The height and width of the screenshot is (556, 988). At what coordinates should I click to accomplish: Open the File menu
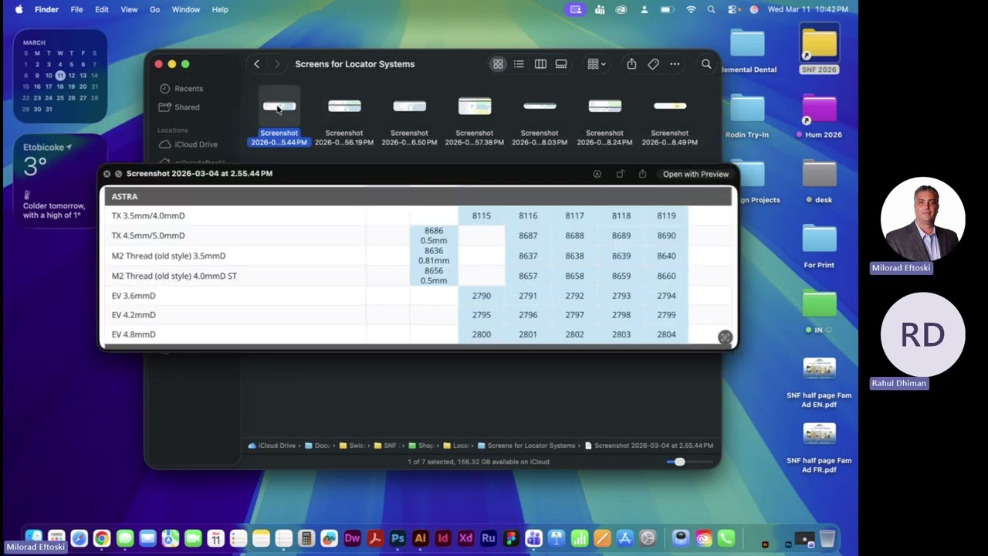(76, 9)
